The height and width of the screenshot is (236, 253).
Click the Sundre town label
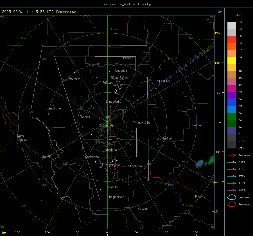pos(85,116)
